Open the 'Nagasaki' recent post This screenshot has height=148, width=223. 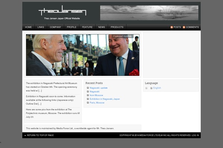94,91
